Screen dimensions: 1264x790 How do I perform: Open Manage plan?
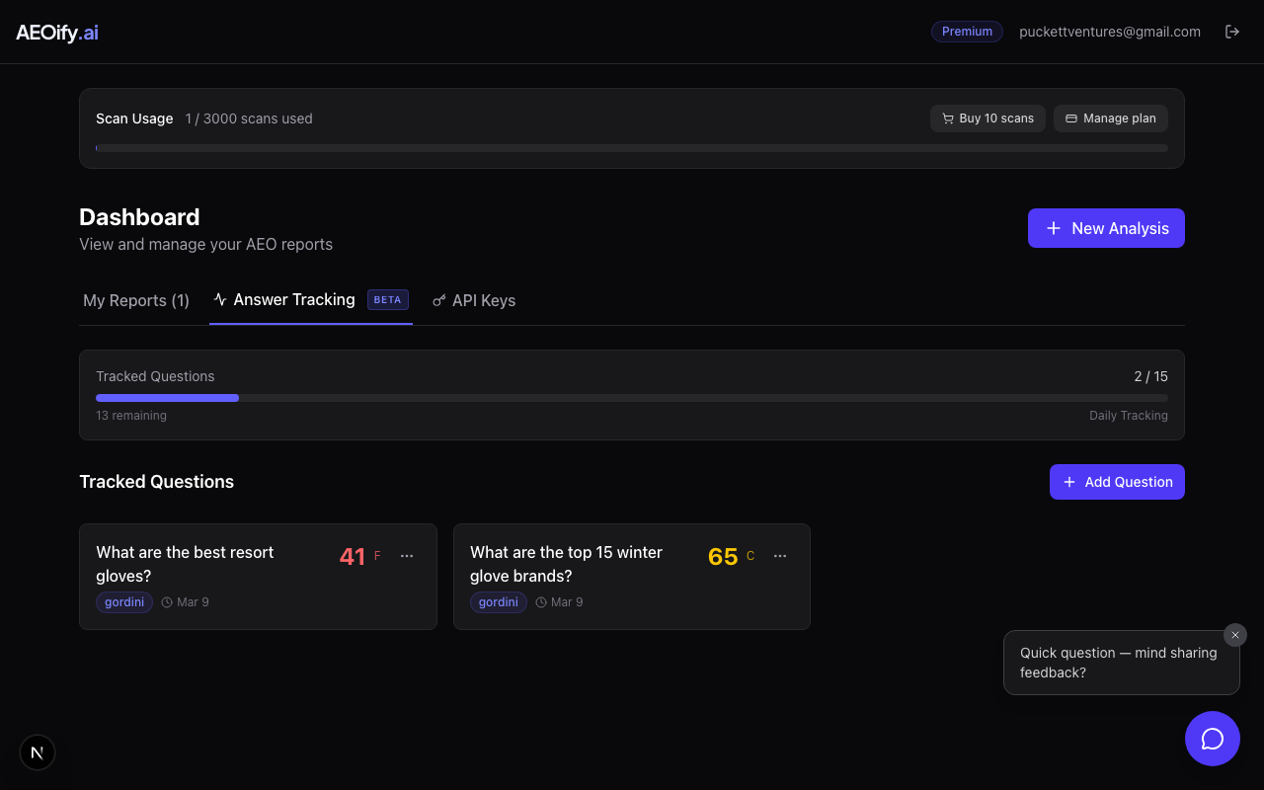tap(1110, 118)
